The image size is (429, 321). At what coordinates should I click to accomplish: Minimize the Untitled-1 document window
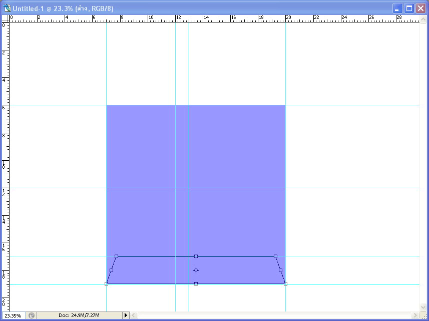point(397,8)
